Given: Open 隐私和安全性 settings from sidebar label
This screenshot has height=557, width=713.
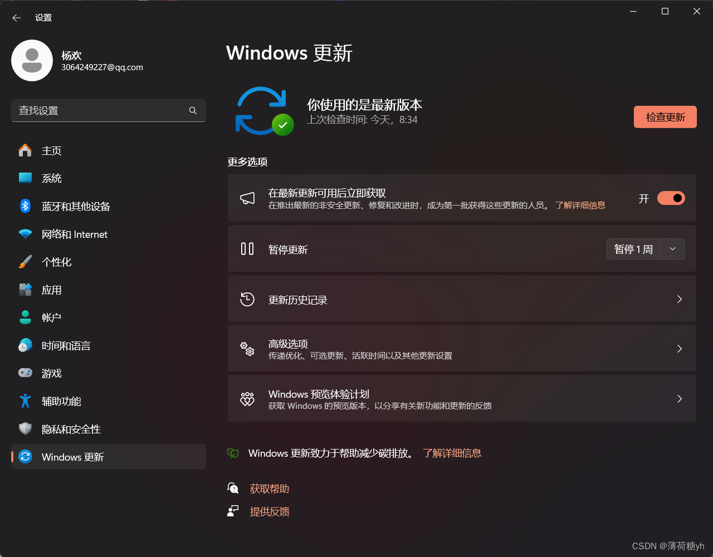Looking at the screenshot, I should click(x=71, y=429).
